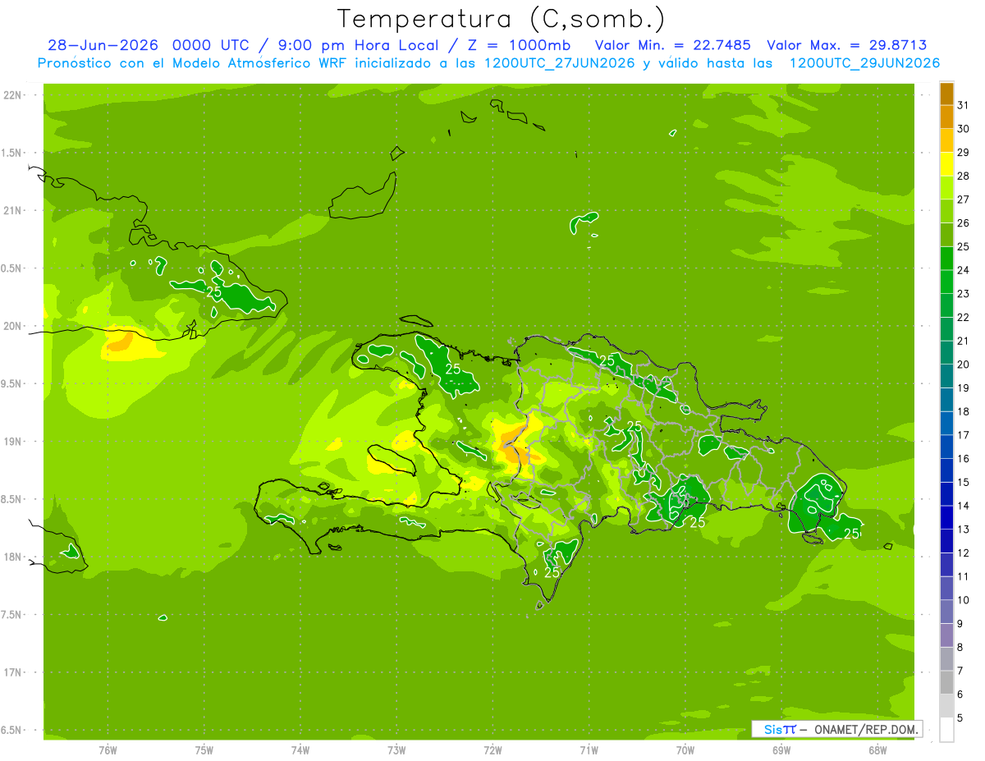Click longitude label "75W"
The width and height of the screenshot is (985, 761).
[204, 750]
